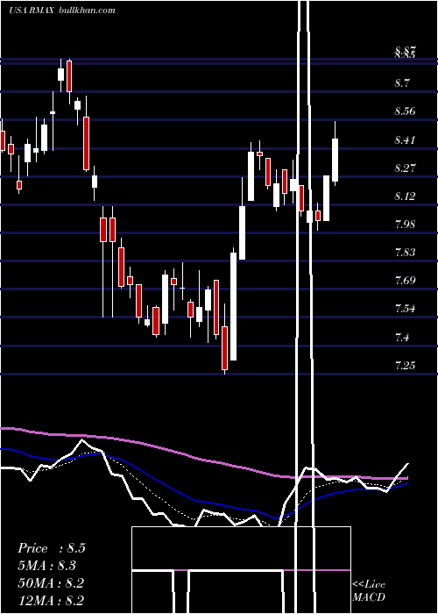The height and width of the screenshot is (614, 438).
Task: Select the 7.25 price level label
Action: tap(405, 365)
